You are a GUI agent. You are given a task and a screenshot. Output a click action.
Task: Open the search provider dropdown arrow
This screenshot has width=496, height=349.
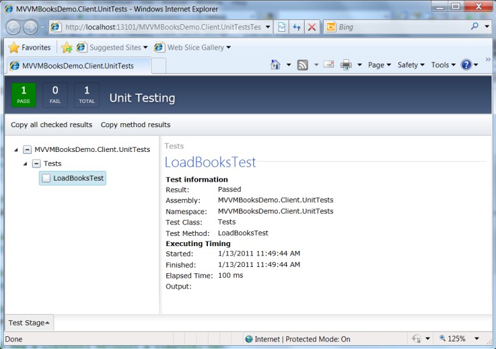(487, 27)
